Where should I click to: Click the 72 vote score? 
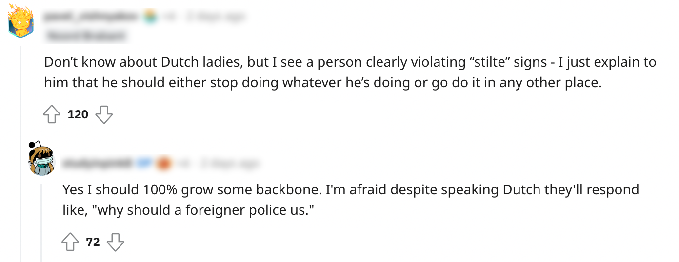(x=93, y=242)
